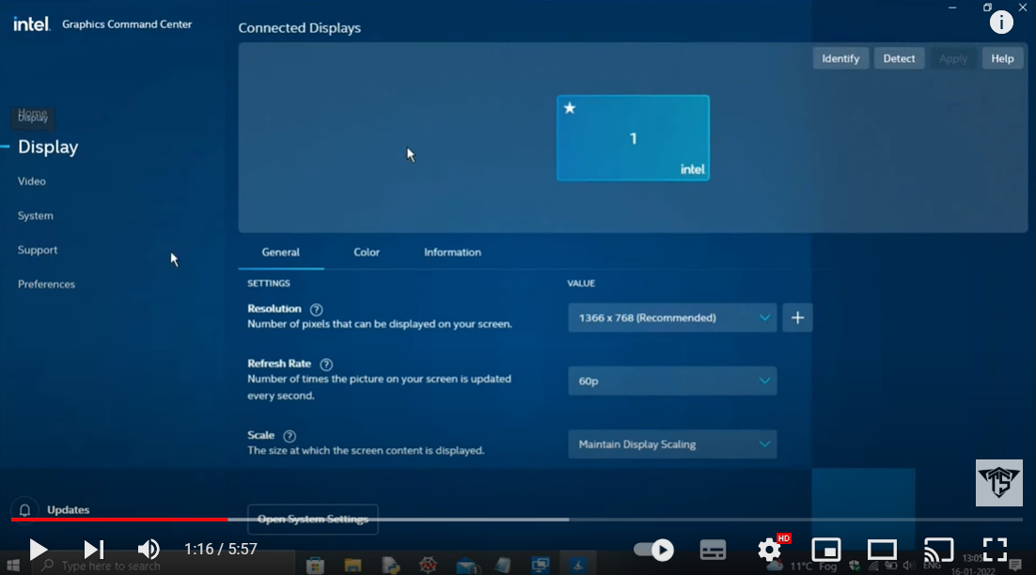The height and width of the screenshot is (575, 1036).
Task: Open YouTube player settings gear
Action: click(x=770, y=549)
